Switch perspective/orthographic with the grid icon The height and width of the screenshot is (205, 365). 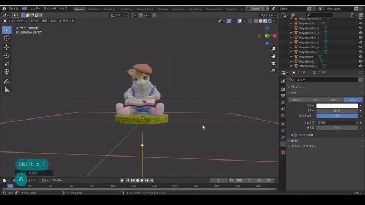pos(274,71)
